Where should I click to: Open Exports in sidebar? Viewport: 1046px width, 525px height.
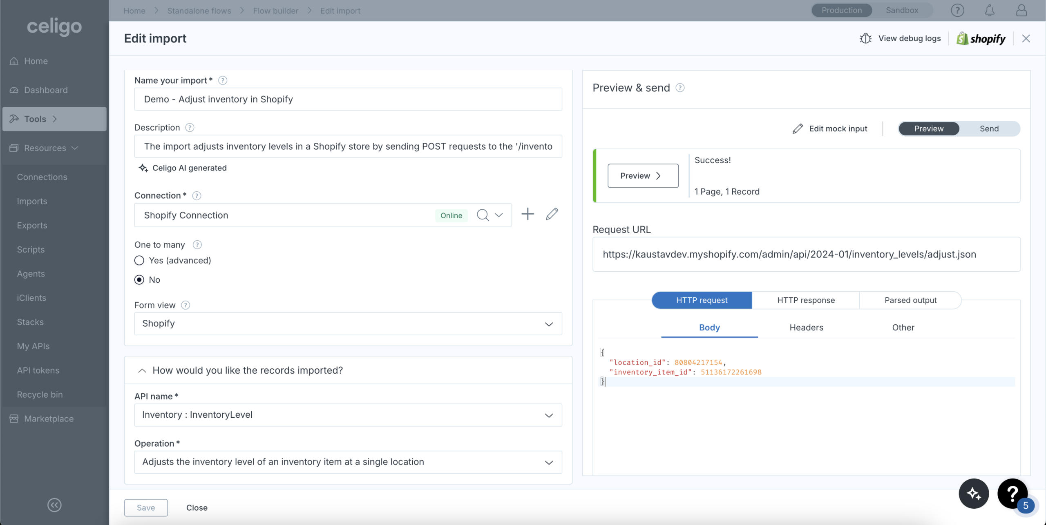pos(32,226)
